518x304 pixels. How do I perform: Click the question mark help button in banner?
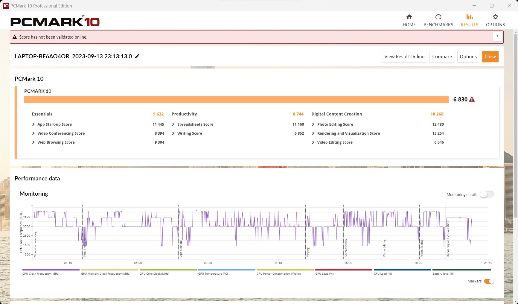[x=497, y=37]
